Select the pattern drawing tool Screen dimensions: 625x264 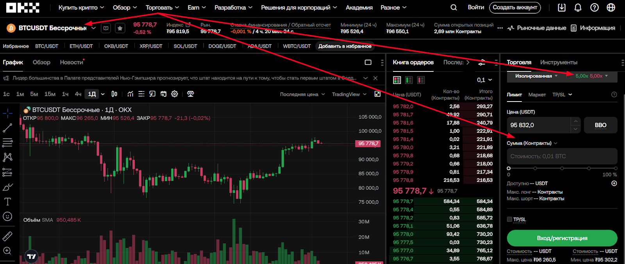click(7, 157)
